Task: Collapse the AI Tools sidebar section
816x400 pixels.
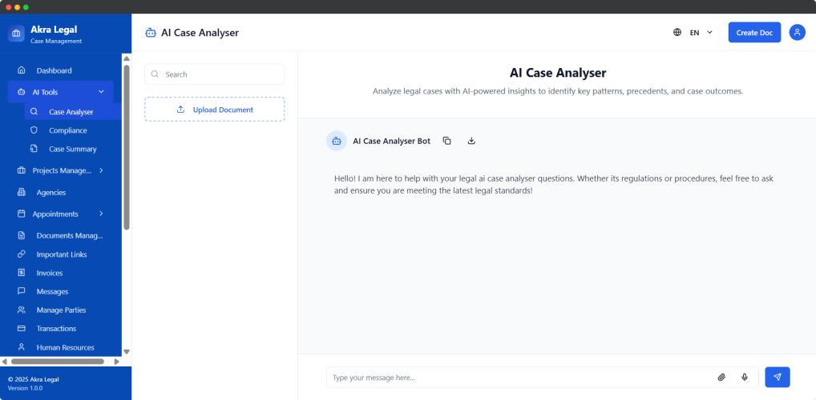Action: (101, 92)
